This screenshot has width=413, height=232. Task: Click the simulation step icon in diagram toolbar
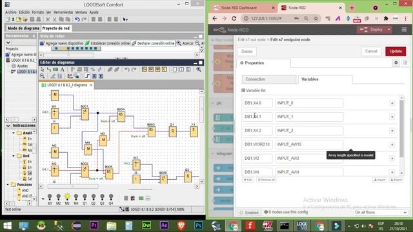[x=87, y=76]
